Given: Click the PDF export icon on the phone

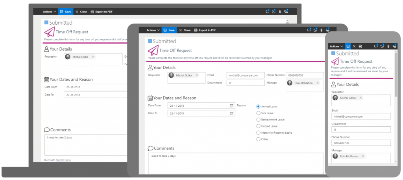Looking at the screenshot, I should tap(360, 46).
